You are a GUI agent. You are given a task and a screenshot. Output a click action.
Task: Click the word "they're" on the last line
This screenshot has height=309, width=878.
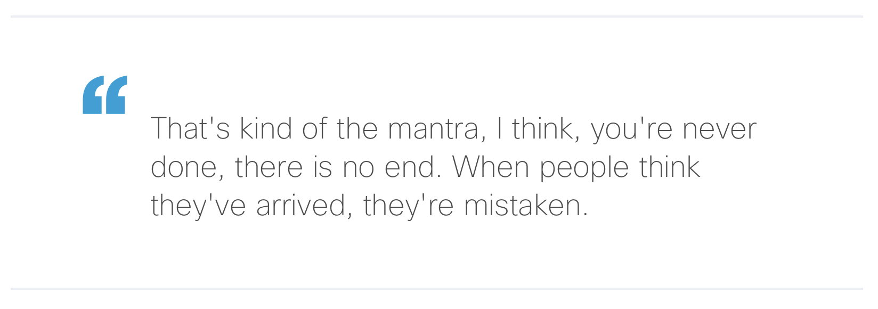pyautogui.click(x=408, y=206)
